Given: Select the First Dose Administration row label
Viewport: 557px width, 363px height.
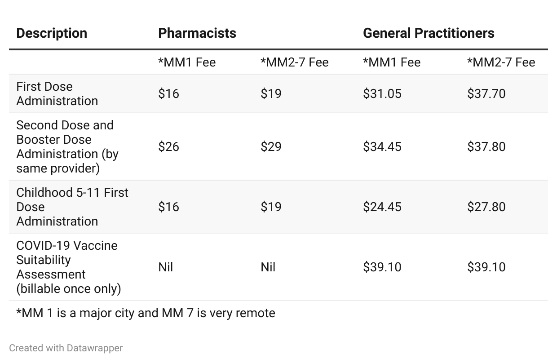Looking at the screenshot, I should (x=57, y=93).
